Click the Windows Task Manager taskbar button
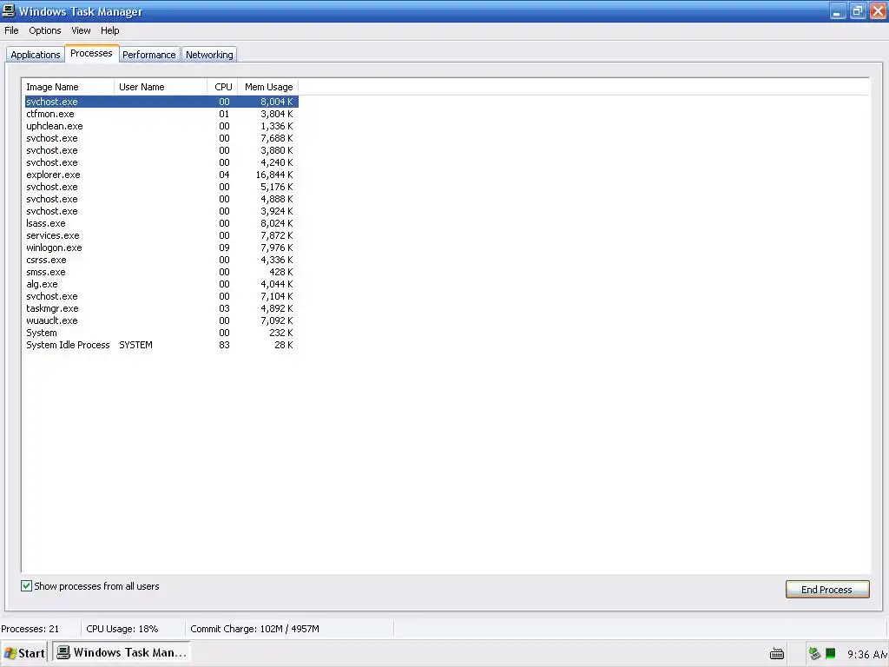Image resolution: width=889 pixels, height=667 pixels. point(122,653)
